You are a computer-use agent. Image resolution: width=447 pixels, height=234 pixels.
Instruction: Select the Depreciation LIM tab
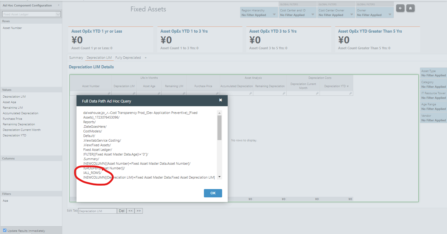[x=99, y=58]
